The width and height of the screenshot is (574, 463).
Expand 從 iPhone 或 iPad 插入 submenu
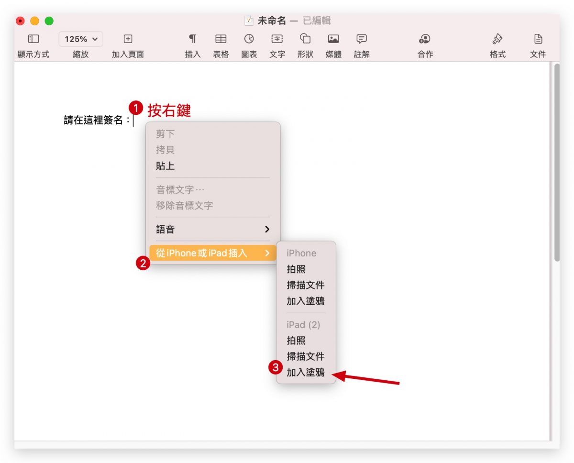(213, 253)
